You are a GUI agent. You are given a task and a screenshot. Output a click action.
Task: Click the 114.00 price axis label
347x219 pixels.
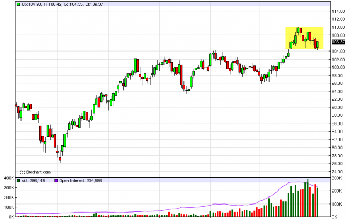[x=338, y=11]
